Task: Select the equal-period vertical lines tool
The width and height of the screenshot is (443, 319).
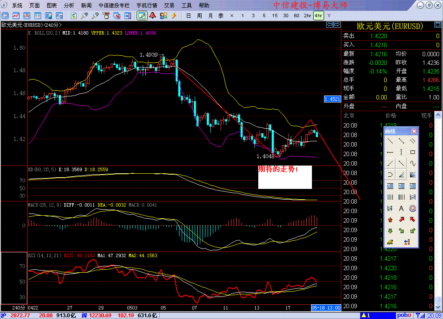Action: [x=390, y=197]
